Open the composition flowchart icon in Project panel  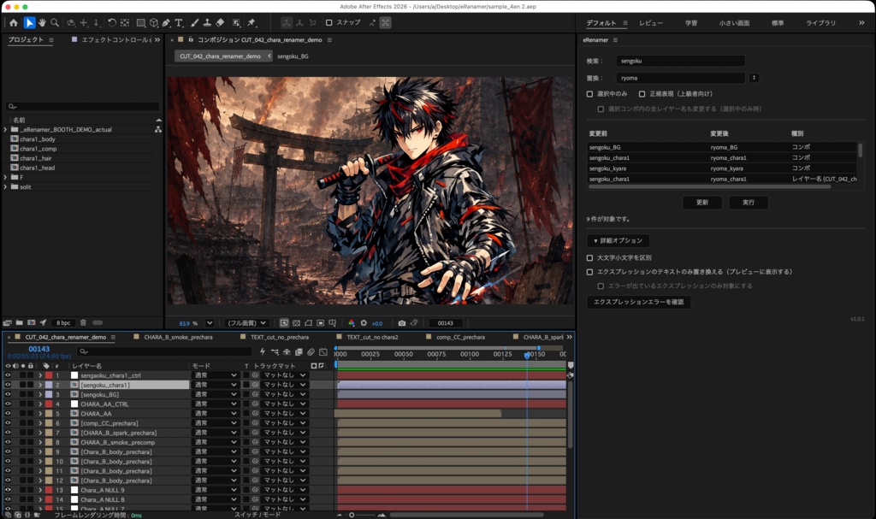click(158, 130)
